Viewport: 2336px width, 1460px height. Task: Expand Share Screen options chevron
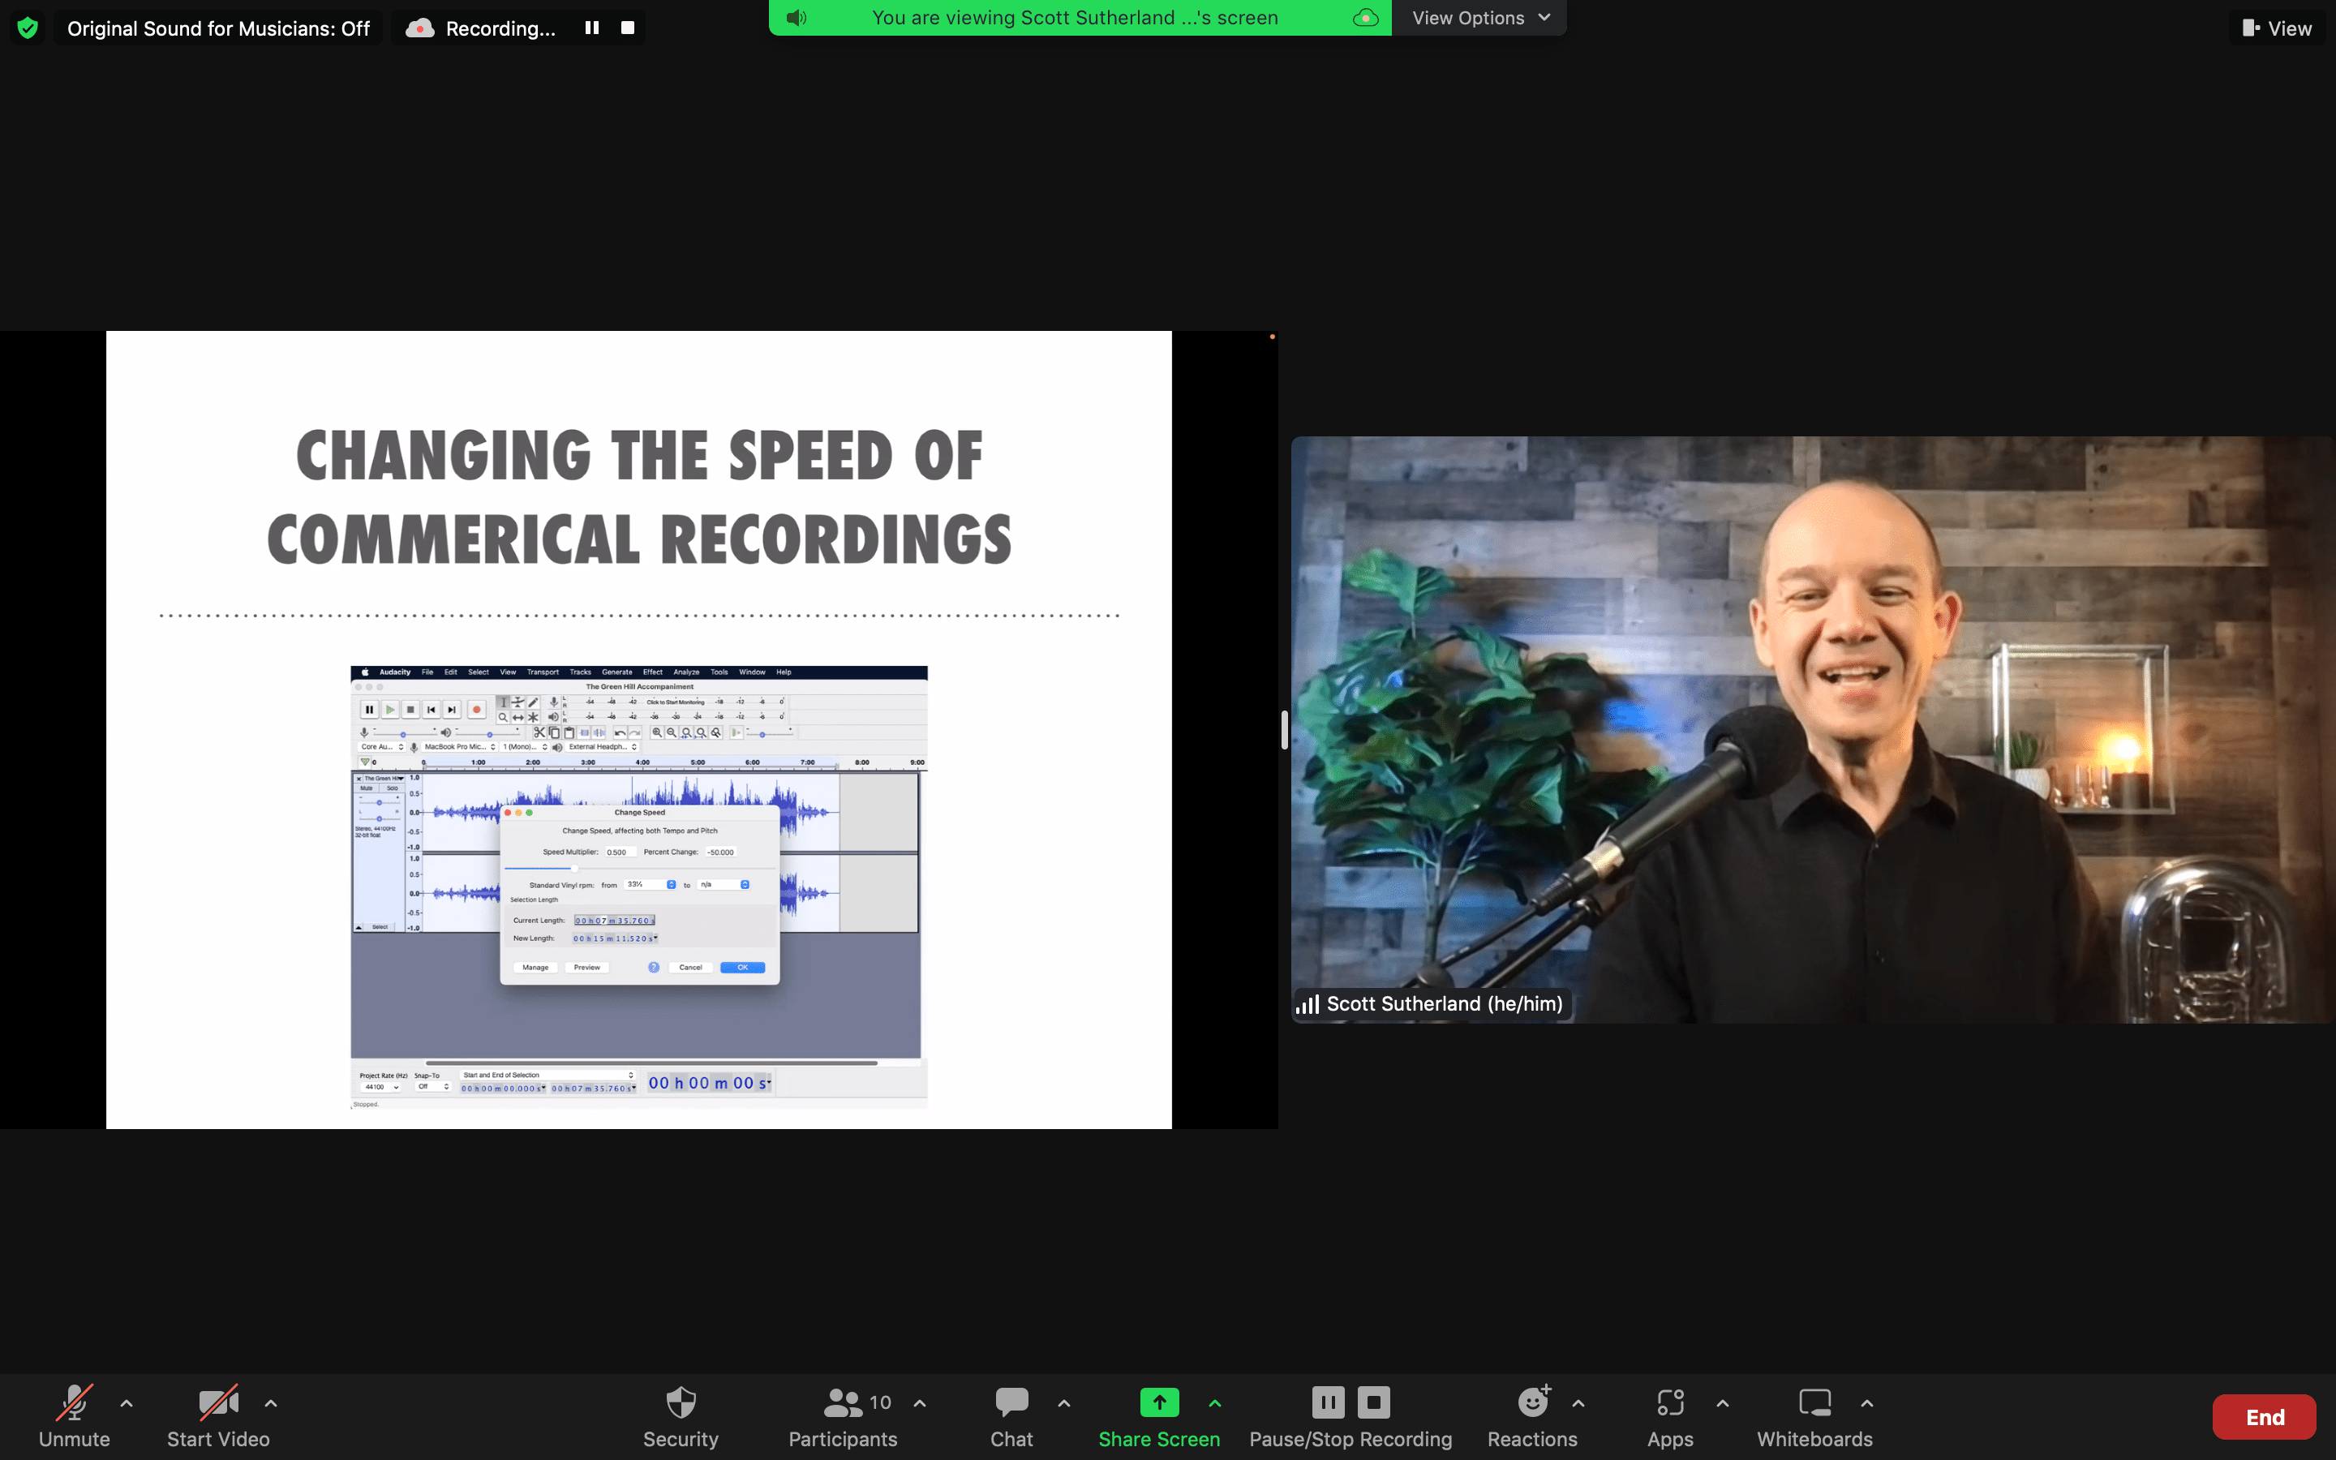click(1215, 1403)
